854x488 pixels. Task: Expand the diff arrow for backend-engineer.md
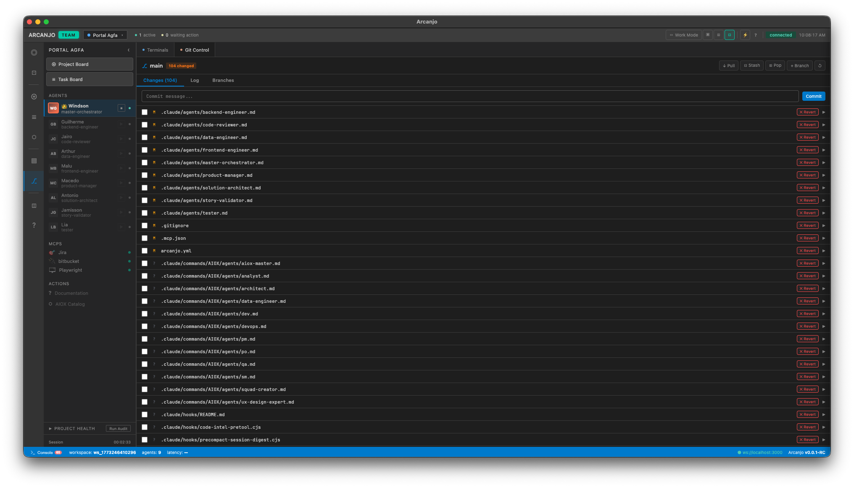[824, 112]
